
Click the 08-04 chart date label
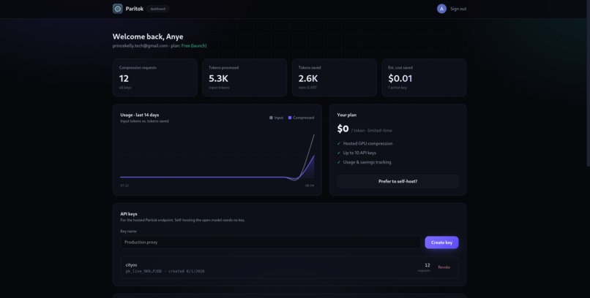310,186
